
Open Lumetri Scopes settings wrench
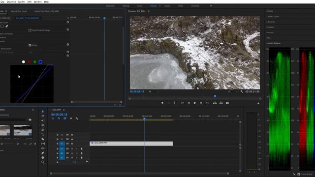tap(294, 174)
